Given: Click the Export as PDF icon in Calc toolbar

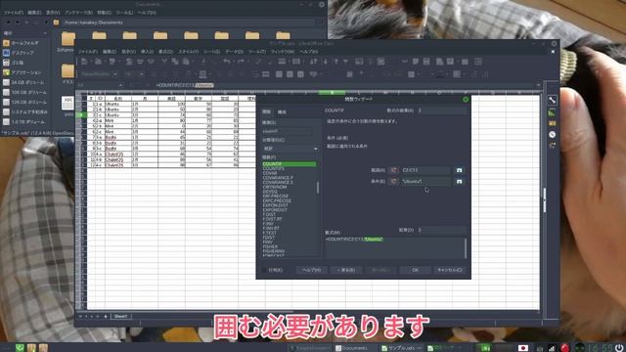Looking at the screenshot, I should pos(129,62).
